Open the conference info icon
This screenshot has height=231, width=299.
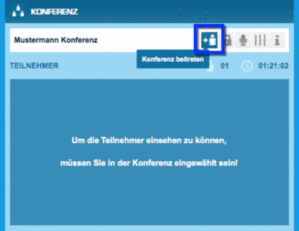277,40
